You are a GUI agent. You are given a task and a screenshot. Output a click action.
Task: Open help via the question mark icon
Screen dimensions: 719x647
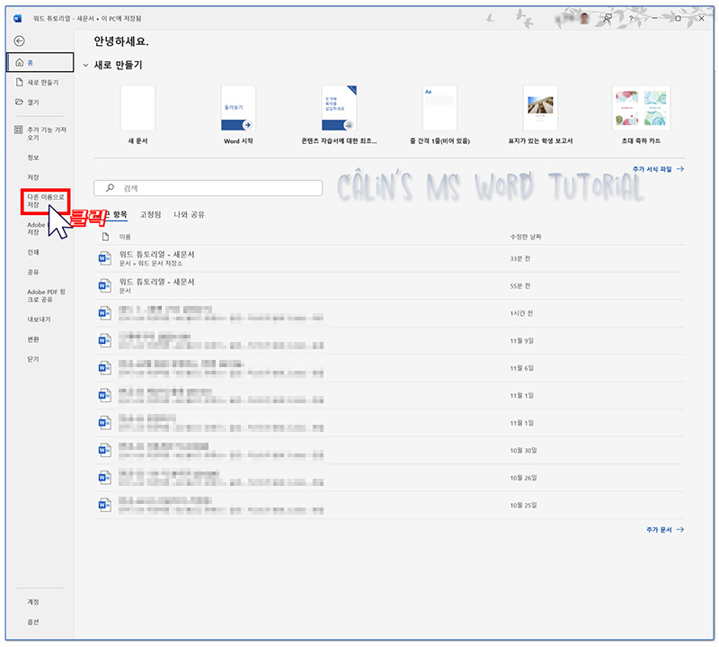tap(631, 18)
